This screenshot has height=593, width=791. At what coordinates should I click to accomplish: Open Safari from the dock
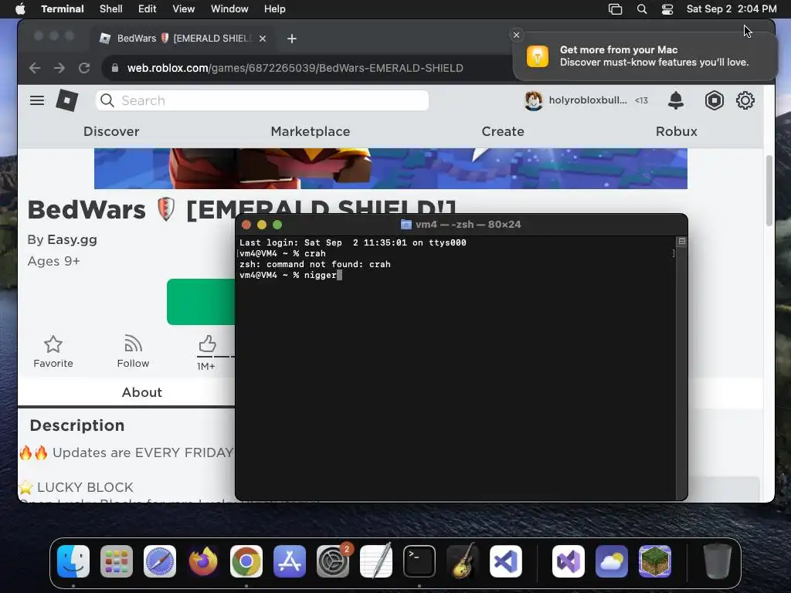160,561
